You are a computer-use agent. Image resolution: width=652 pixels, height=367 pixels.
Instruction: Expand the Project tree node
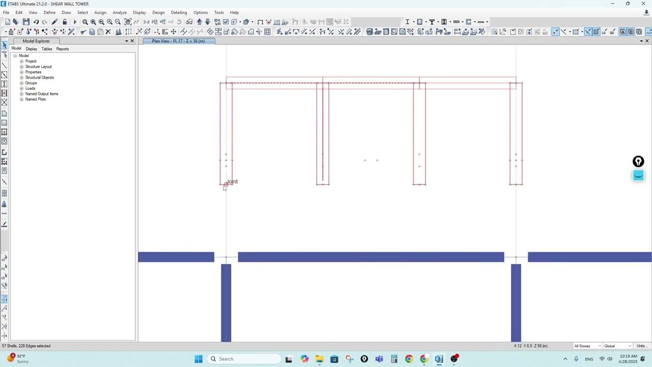pos(21,61)
